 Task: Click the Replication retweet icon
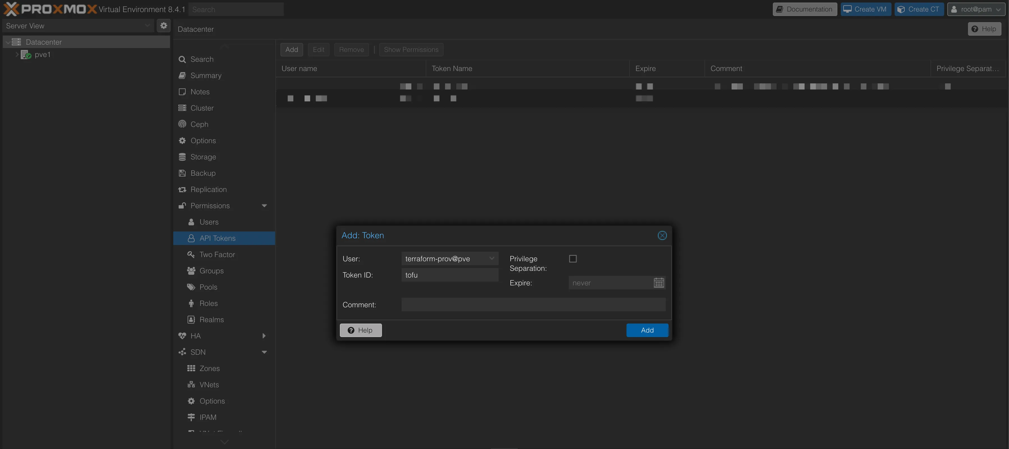(x=182, y=189)
